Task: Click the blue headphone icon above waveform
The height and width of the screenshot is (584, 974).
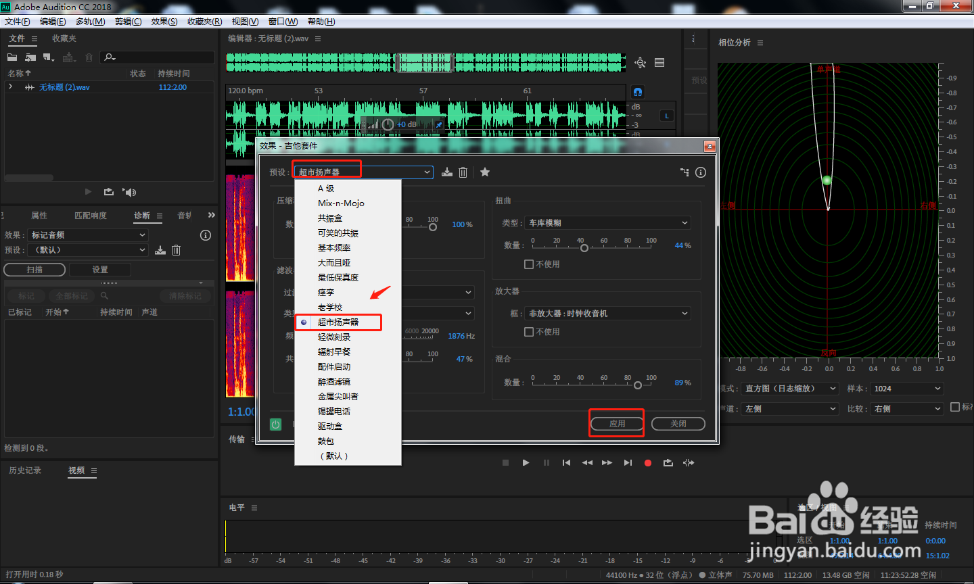Action: tap(637, 92)
